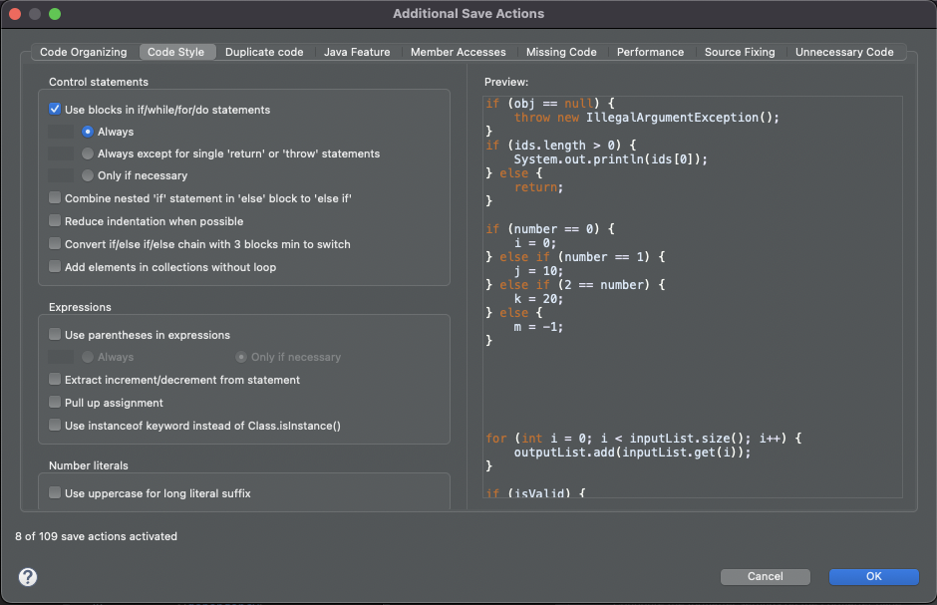Click the 'Control statements' group heading
Viewport: 937px width, 605px height.
(x=99, y=82)
